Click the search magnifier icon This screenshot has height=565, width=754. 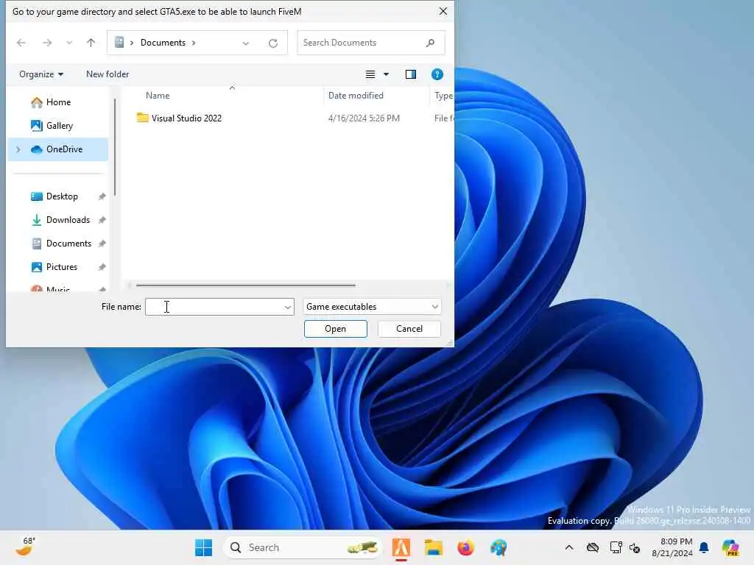point(430,43)
